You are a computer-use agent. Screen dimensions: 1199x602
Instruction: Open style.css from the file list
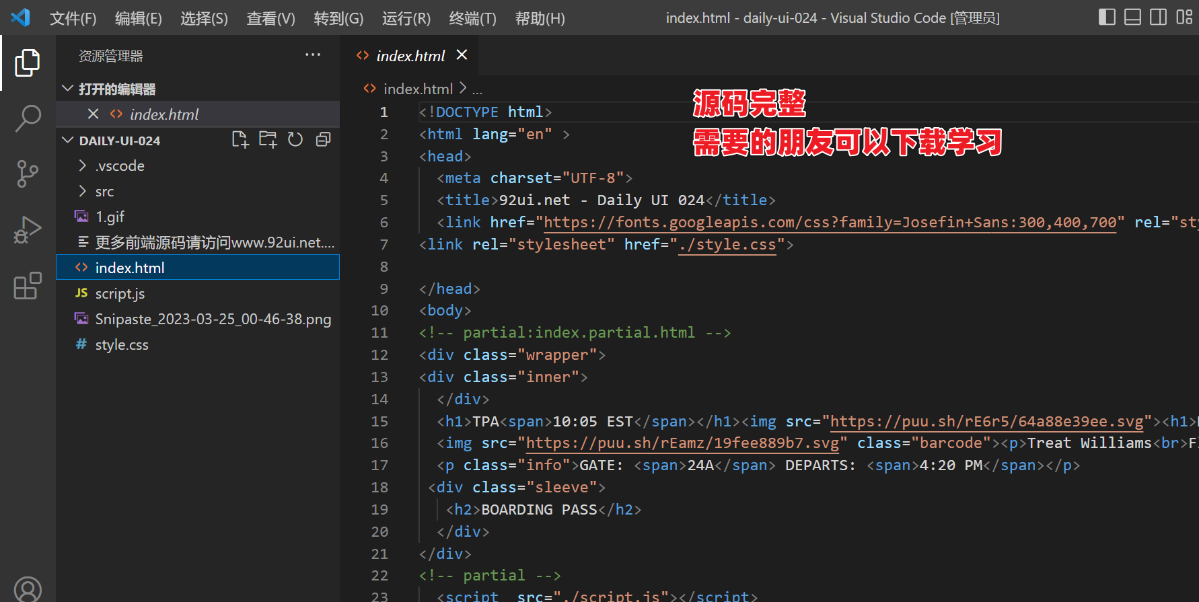(x=122, y=345)
